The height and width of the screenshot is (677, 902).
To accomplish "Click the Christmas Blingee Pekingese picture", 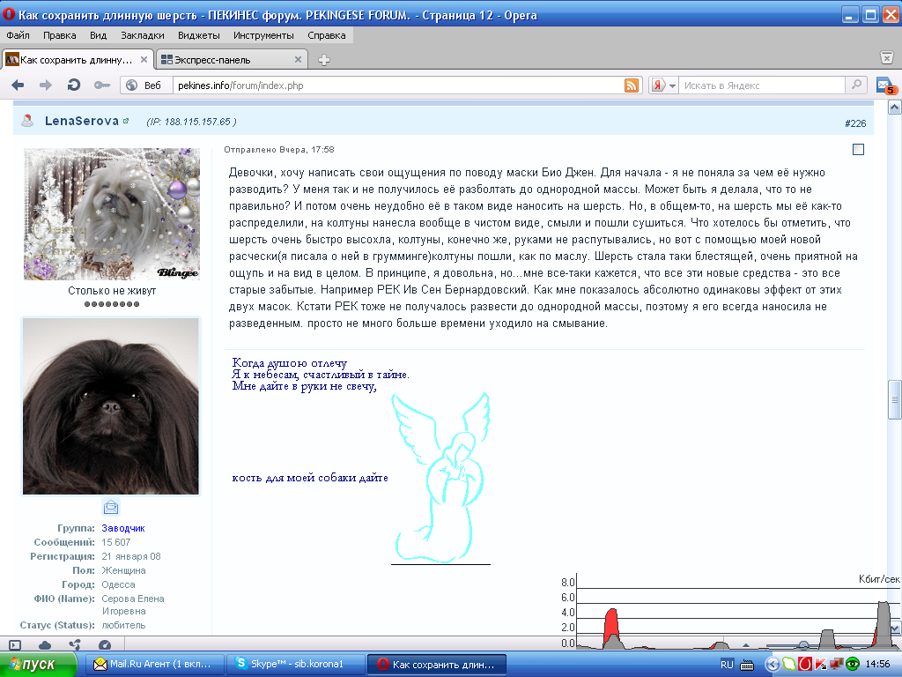I will click(x=112, y=214).
